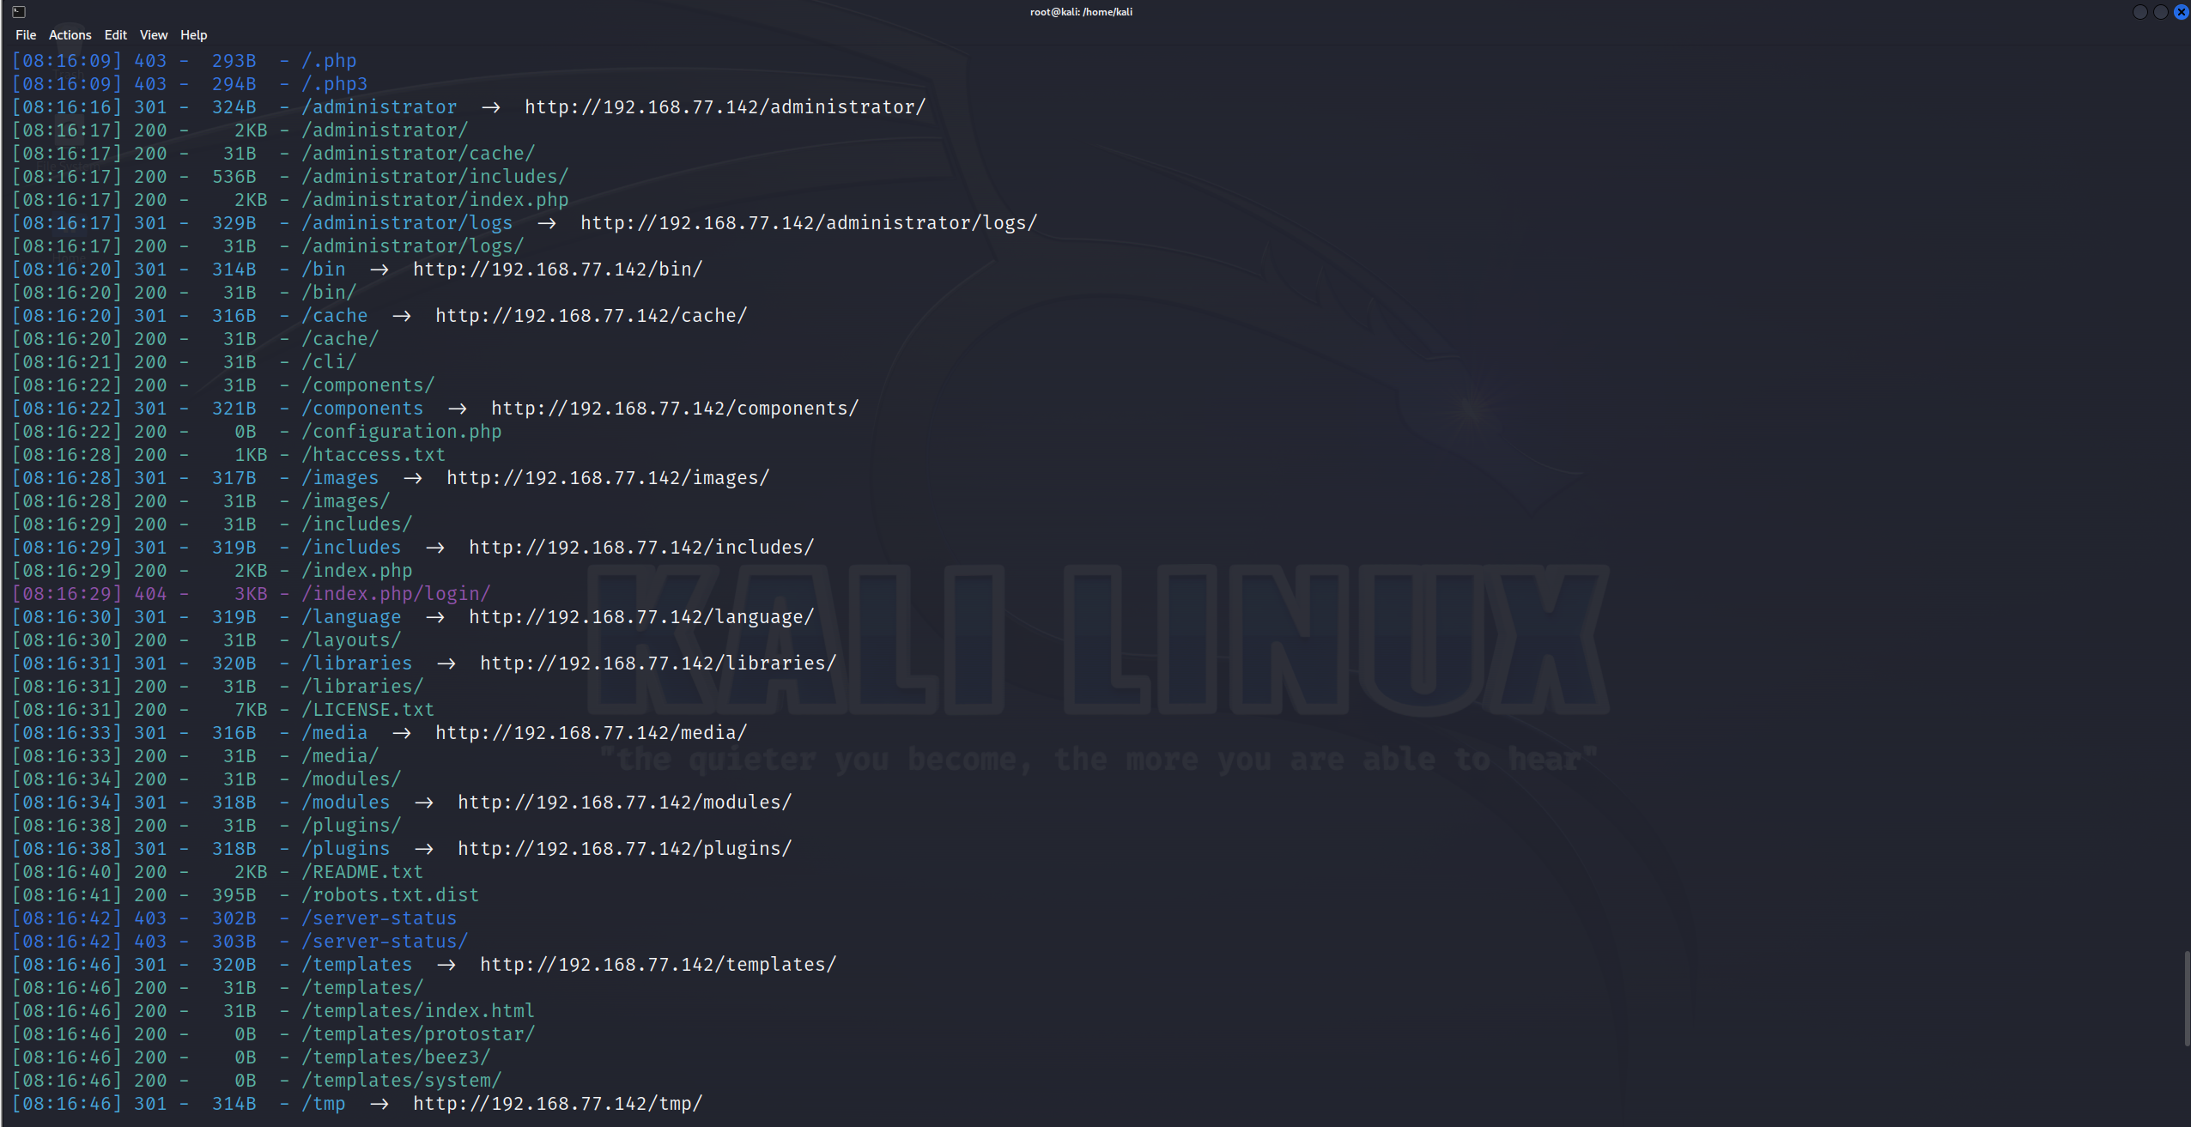This screenshot has height=1127, width=2191.
Task: Open the Edit menu
Action: coord(115,35)
